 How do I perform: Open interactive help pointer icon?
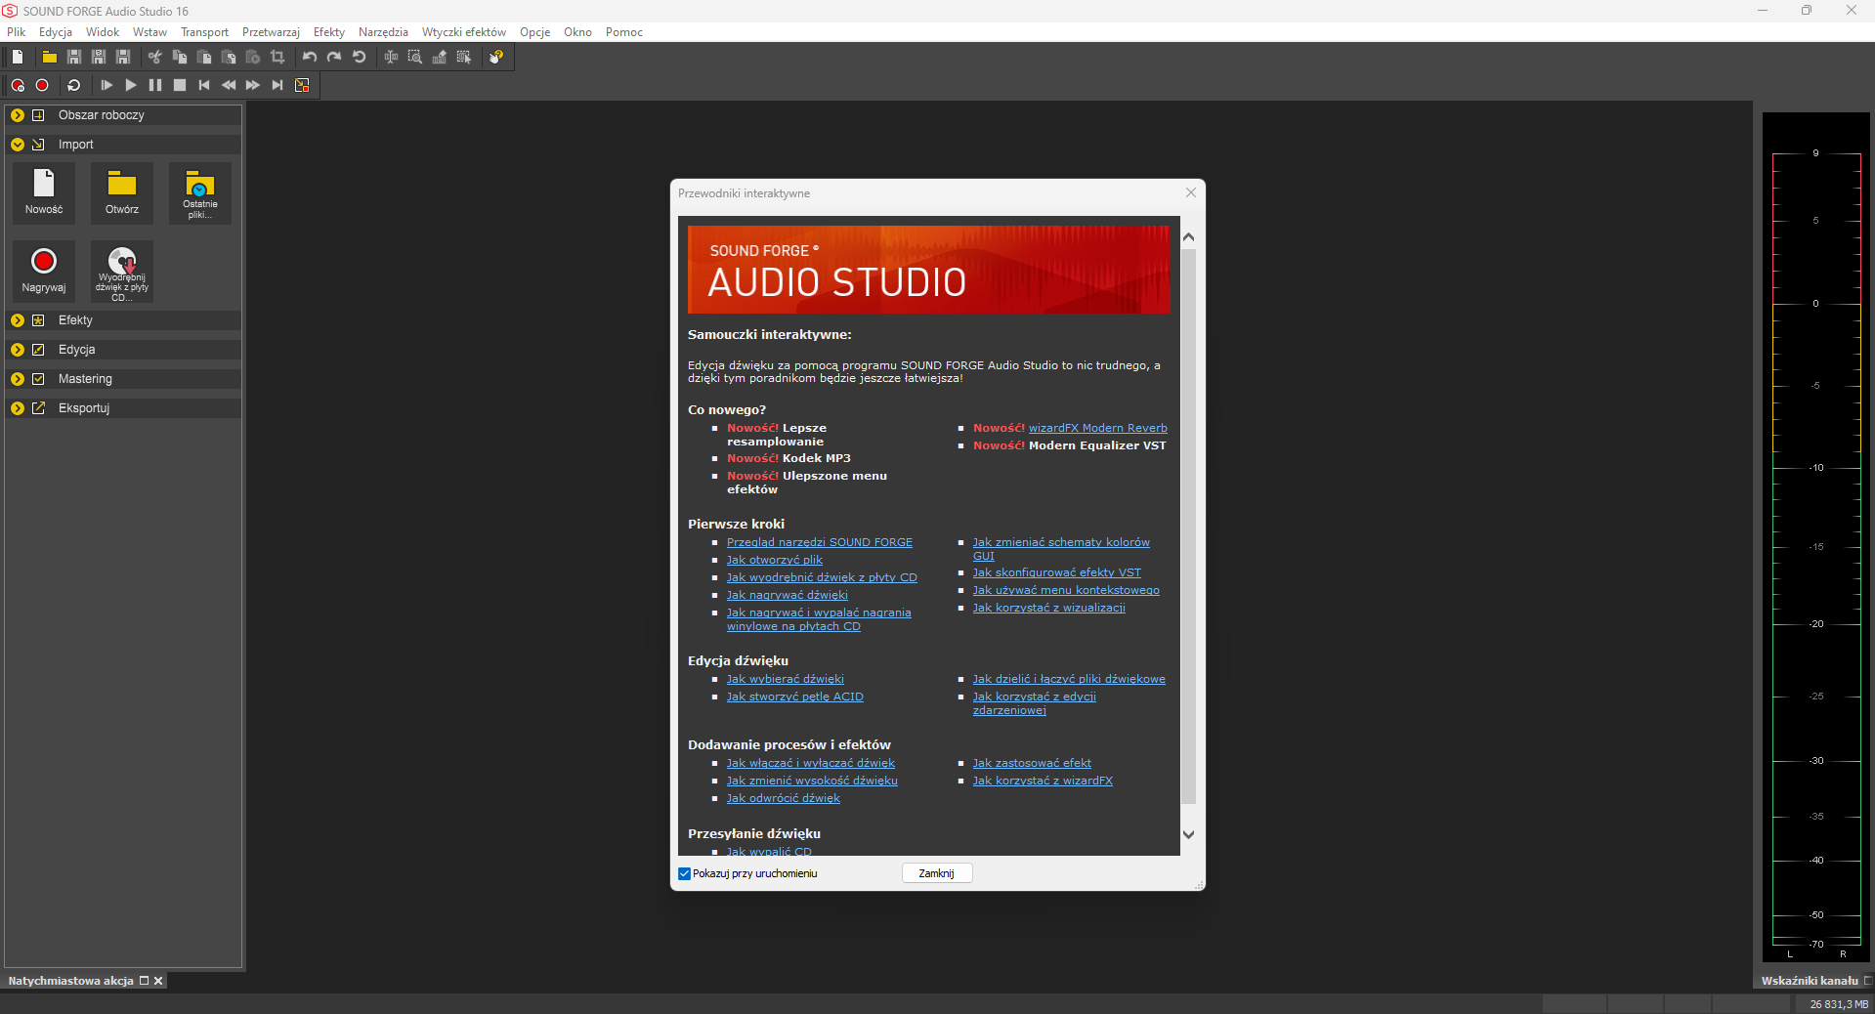click(496, 57)
